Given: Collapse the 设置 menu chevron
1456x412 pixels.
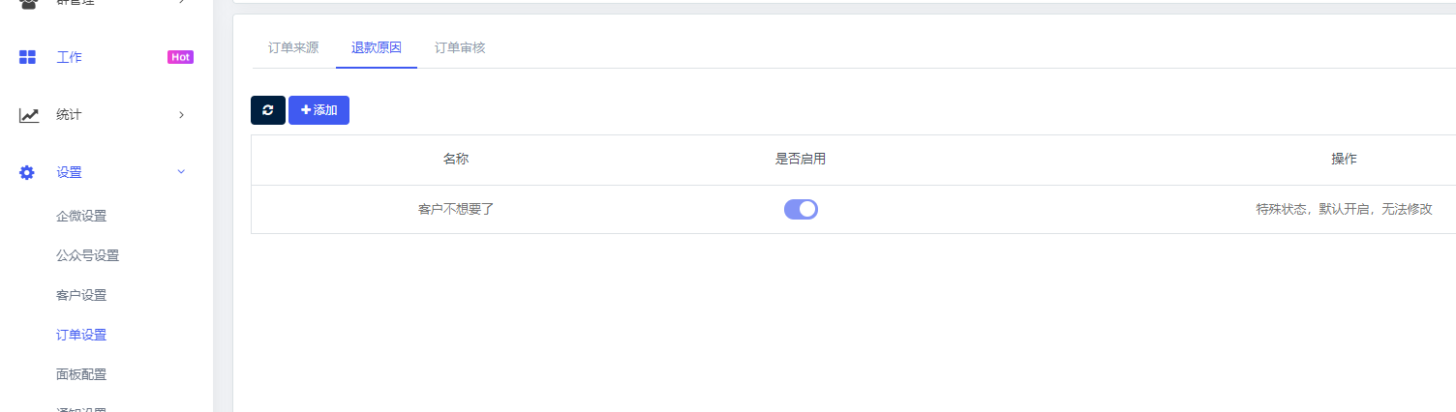Looking at the screenshot, I should pos(181,172).
